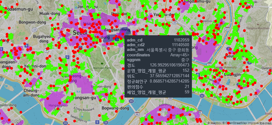This screenshot has width=272, height=125.
Task: Click the Namsan Park label
Action: (102, 68)
